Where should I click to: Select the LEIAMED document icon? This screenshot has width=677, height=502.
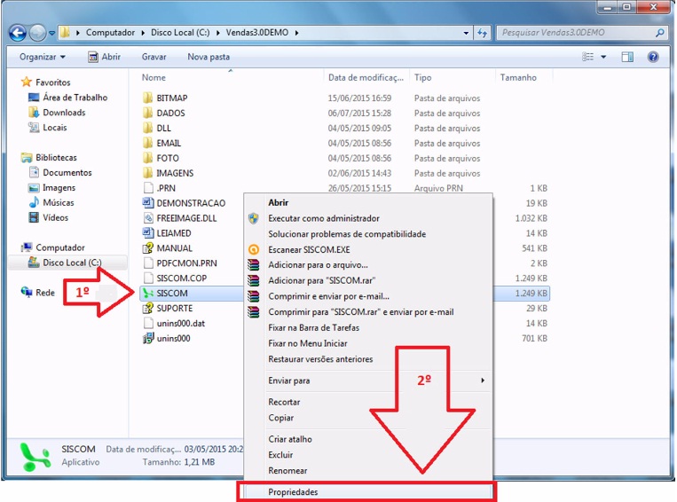pyautogui.click(x=148, y=233)
